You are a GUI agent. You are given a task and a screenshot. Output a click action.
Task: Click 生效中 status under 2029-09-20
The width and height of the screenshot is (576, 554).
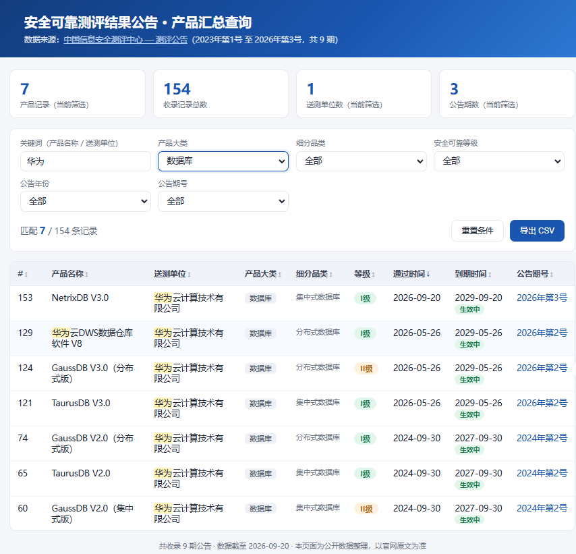coord(469,310)
